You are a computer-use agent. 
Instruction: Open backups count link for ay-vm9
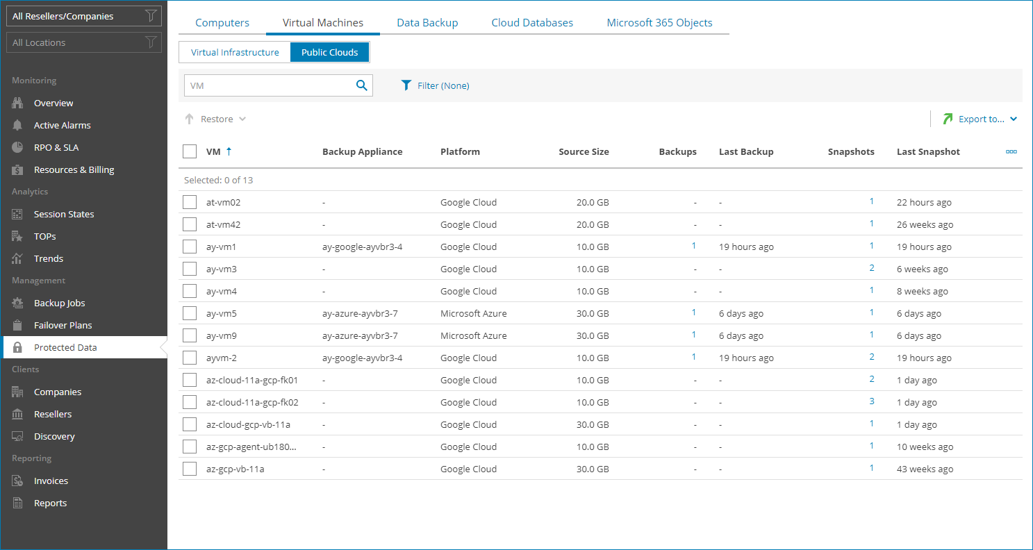pos(694,335)
